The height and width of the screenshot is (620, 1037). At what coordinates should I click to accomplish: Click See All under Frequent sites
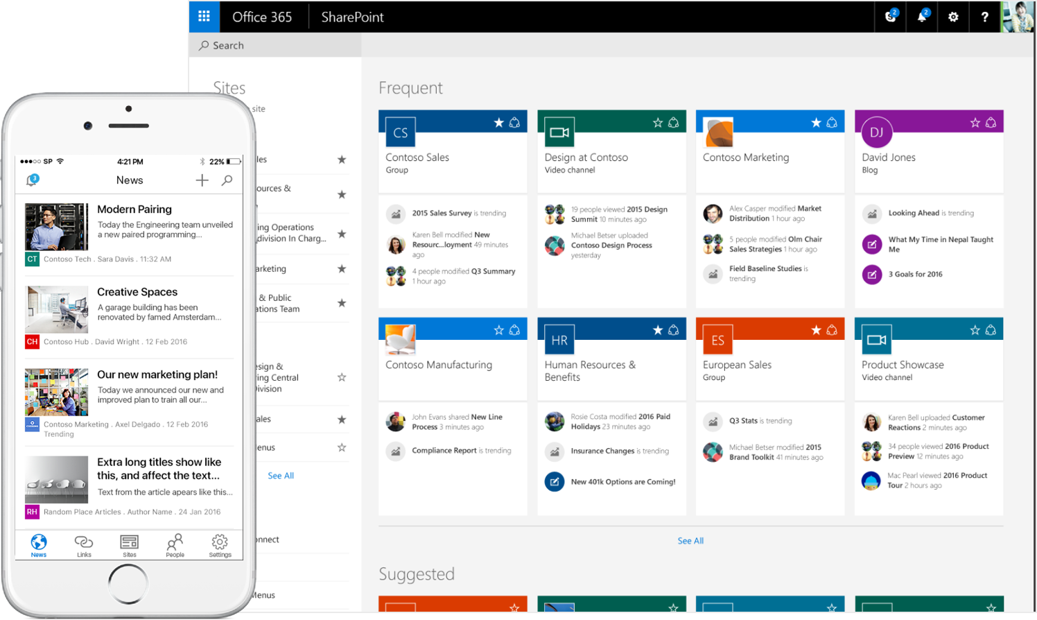coord(690,541)
